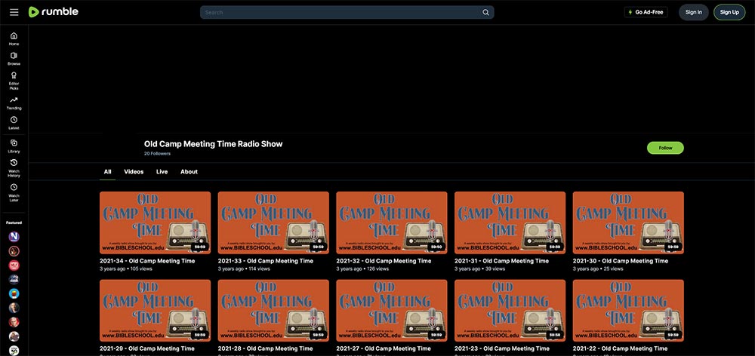Image resolution: width=755 pixels, height=356 pixels.
Task: Open Editor Picks in sidebar
Action: 14,81
